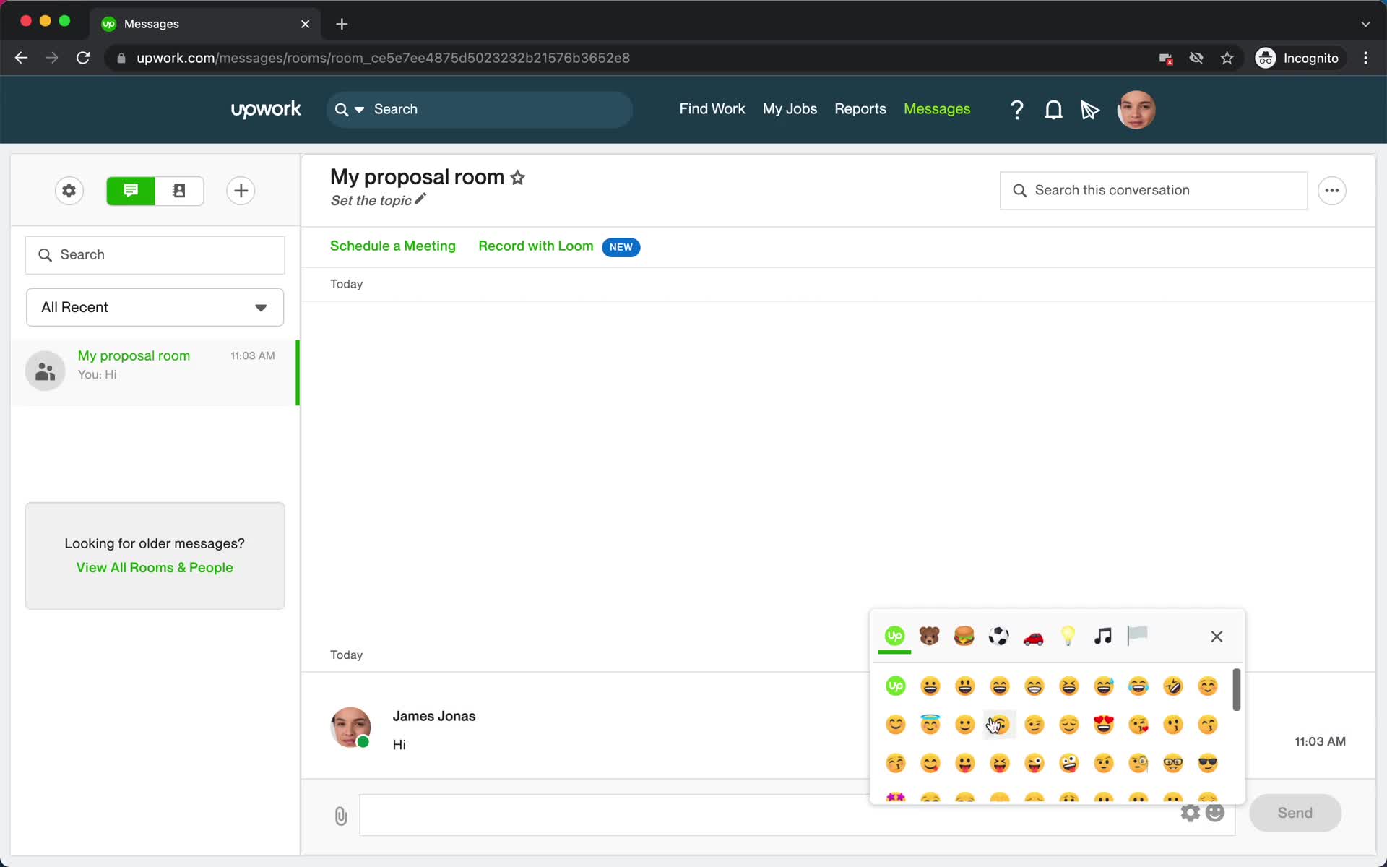1387x867 pixels.
Task: Select the music notes emoji category
Action: [1103, 636]
